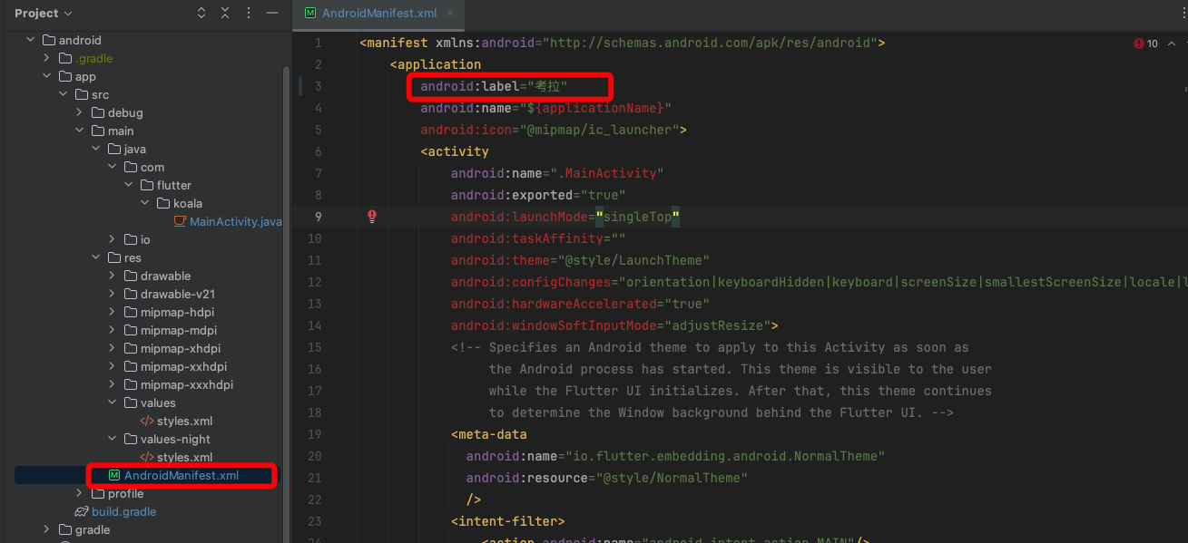The image size is (1188, 543).
Task: Open build.gradle in project tree
Action: (x=123, y=511)
